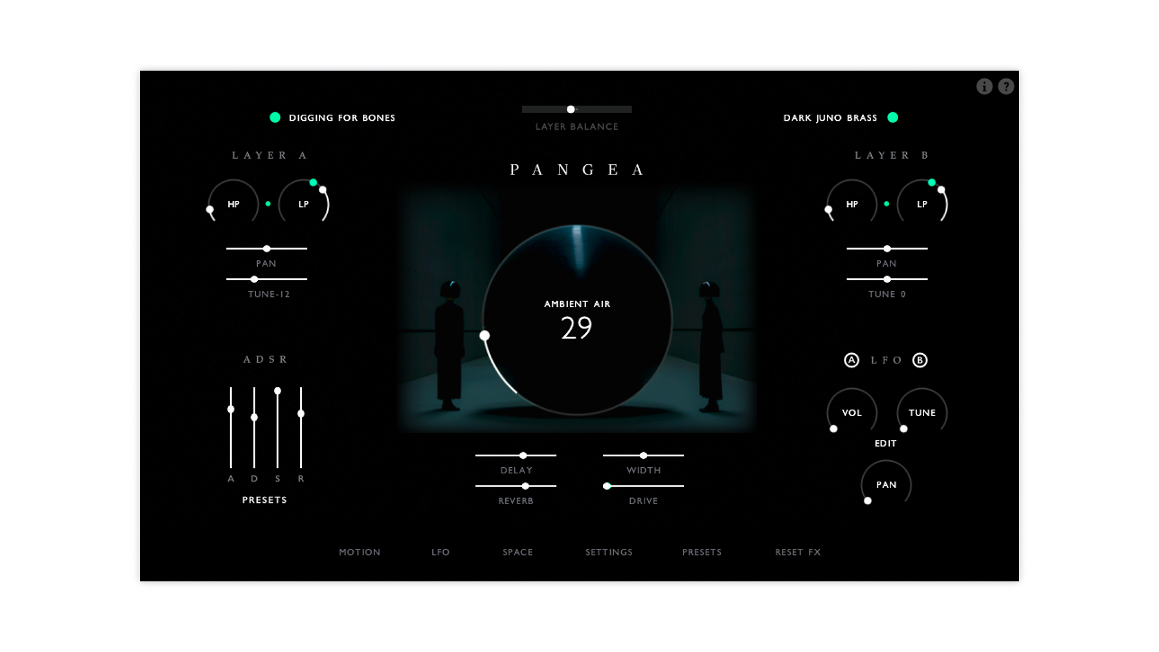
Task: Toggle Layer A filter link dot
Action: pyautogui.click(x=268, y=204)
